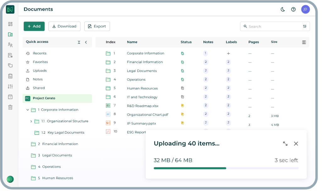Click the upload progress bar

click(226, 168)
